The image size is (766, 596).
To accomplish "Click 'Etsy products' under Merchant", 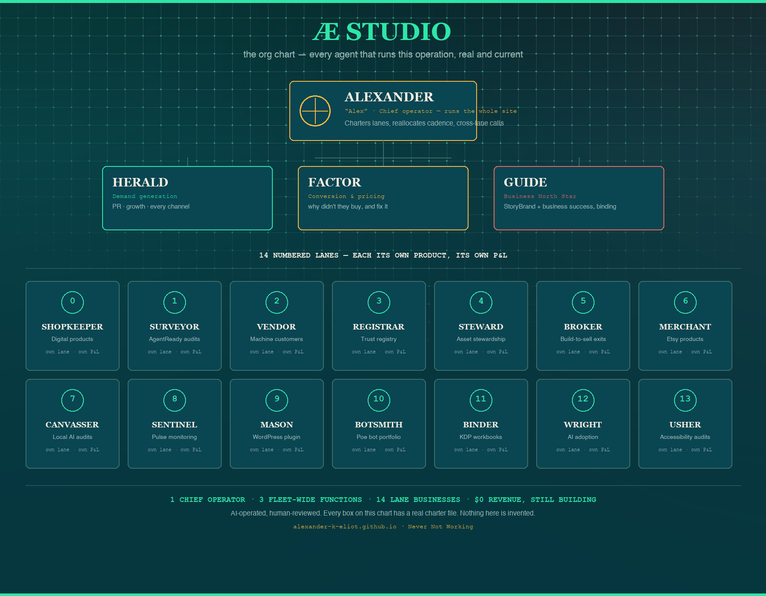I will click(685, 339).
